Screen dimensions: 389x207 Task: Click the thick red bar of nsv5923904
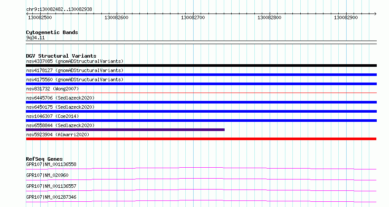click(201, 139)
